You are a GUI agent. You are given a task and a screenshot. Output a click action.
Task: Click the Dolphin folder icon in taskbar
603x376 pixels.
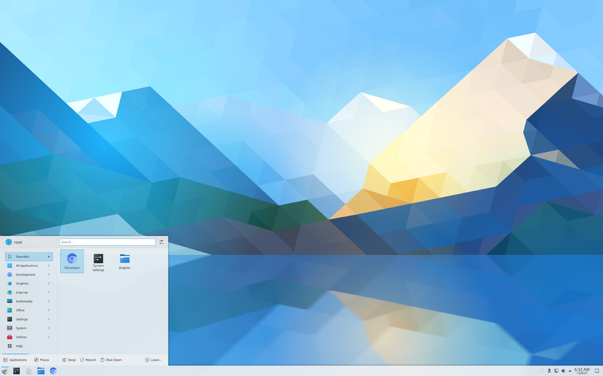click(x=41, y=371)
